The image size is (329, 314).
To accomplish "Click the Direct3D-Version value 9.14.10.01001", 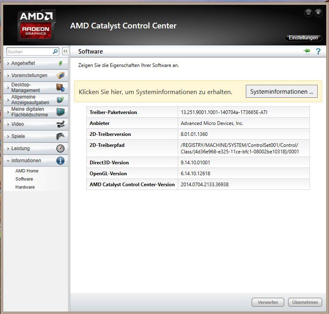I will click(x=195, y=162).
